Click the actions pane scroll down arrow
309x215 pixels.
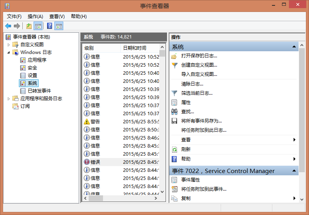point(302,200)
